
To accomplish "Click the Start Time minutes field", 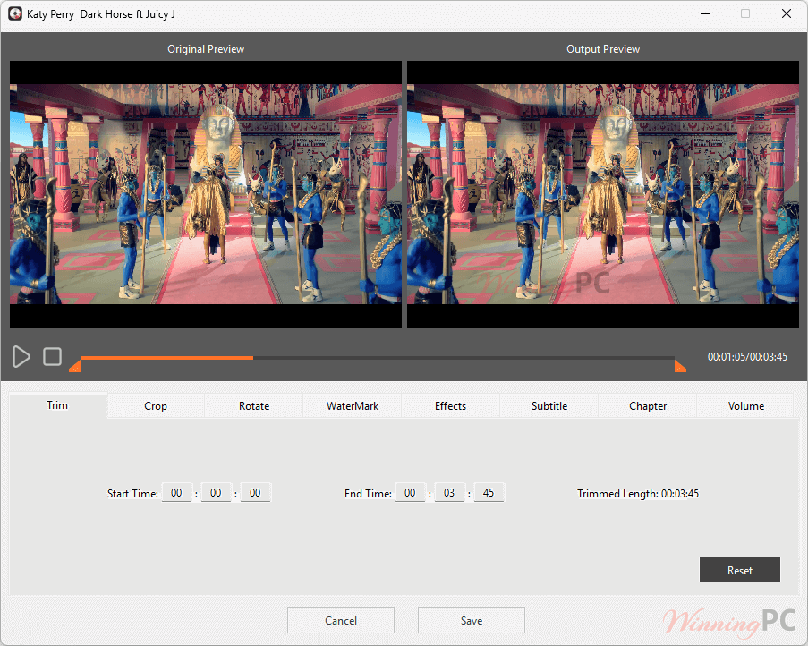I will (x=216, y=492).
